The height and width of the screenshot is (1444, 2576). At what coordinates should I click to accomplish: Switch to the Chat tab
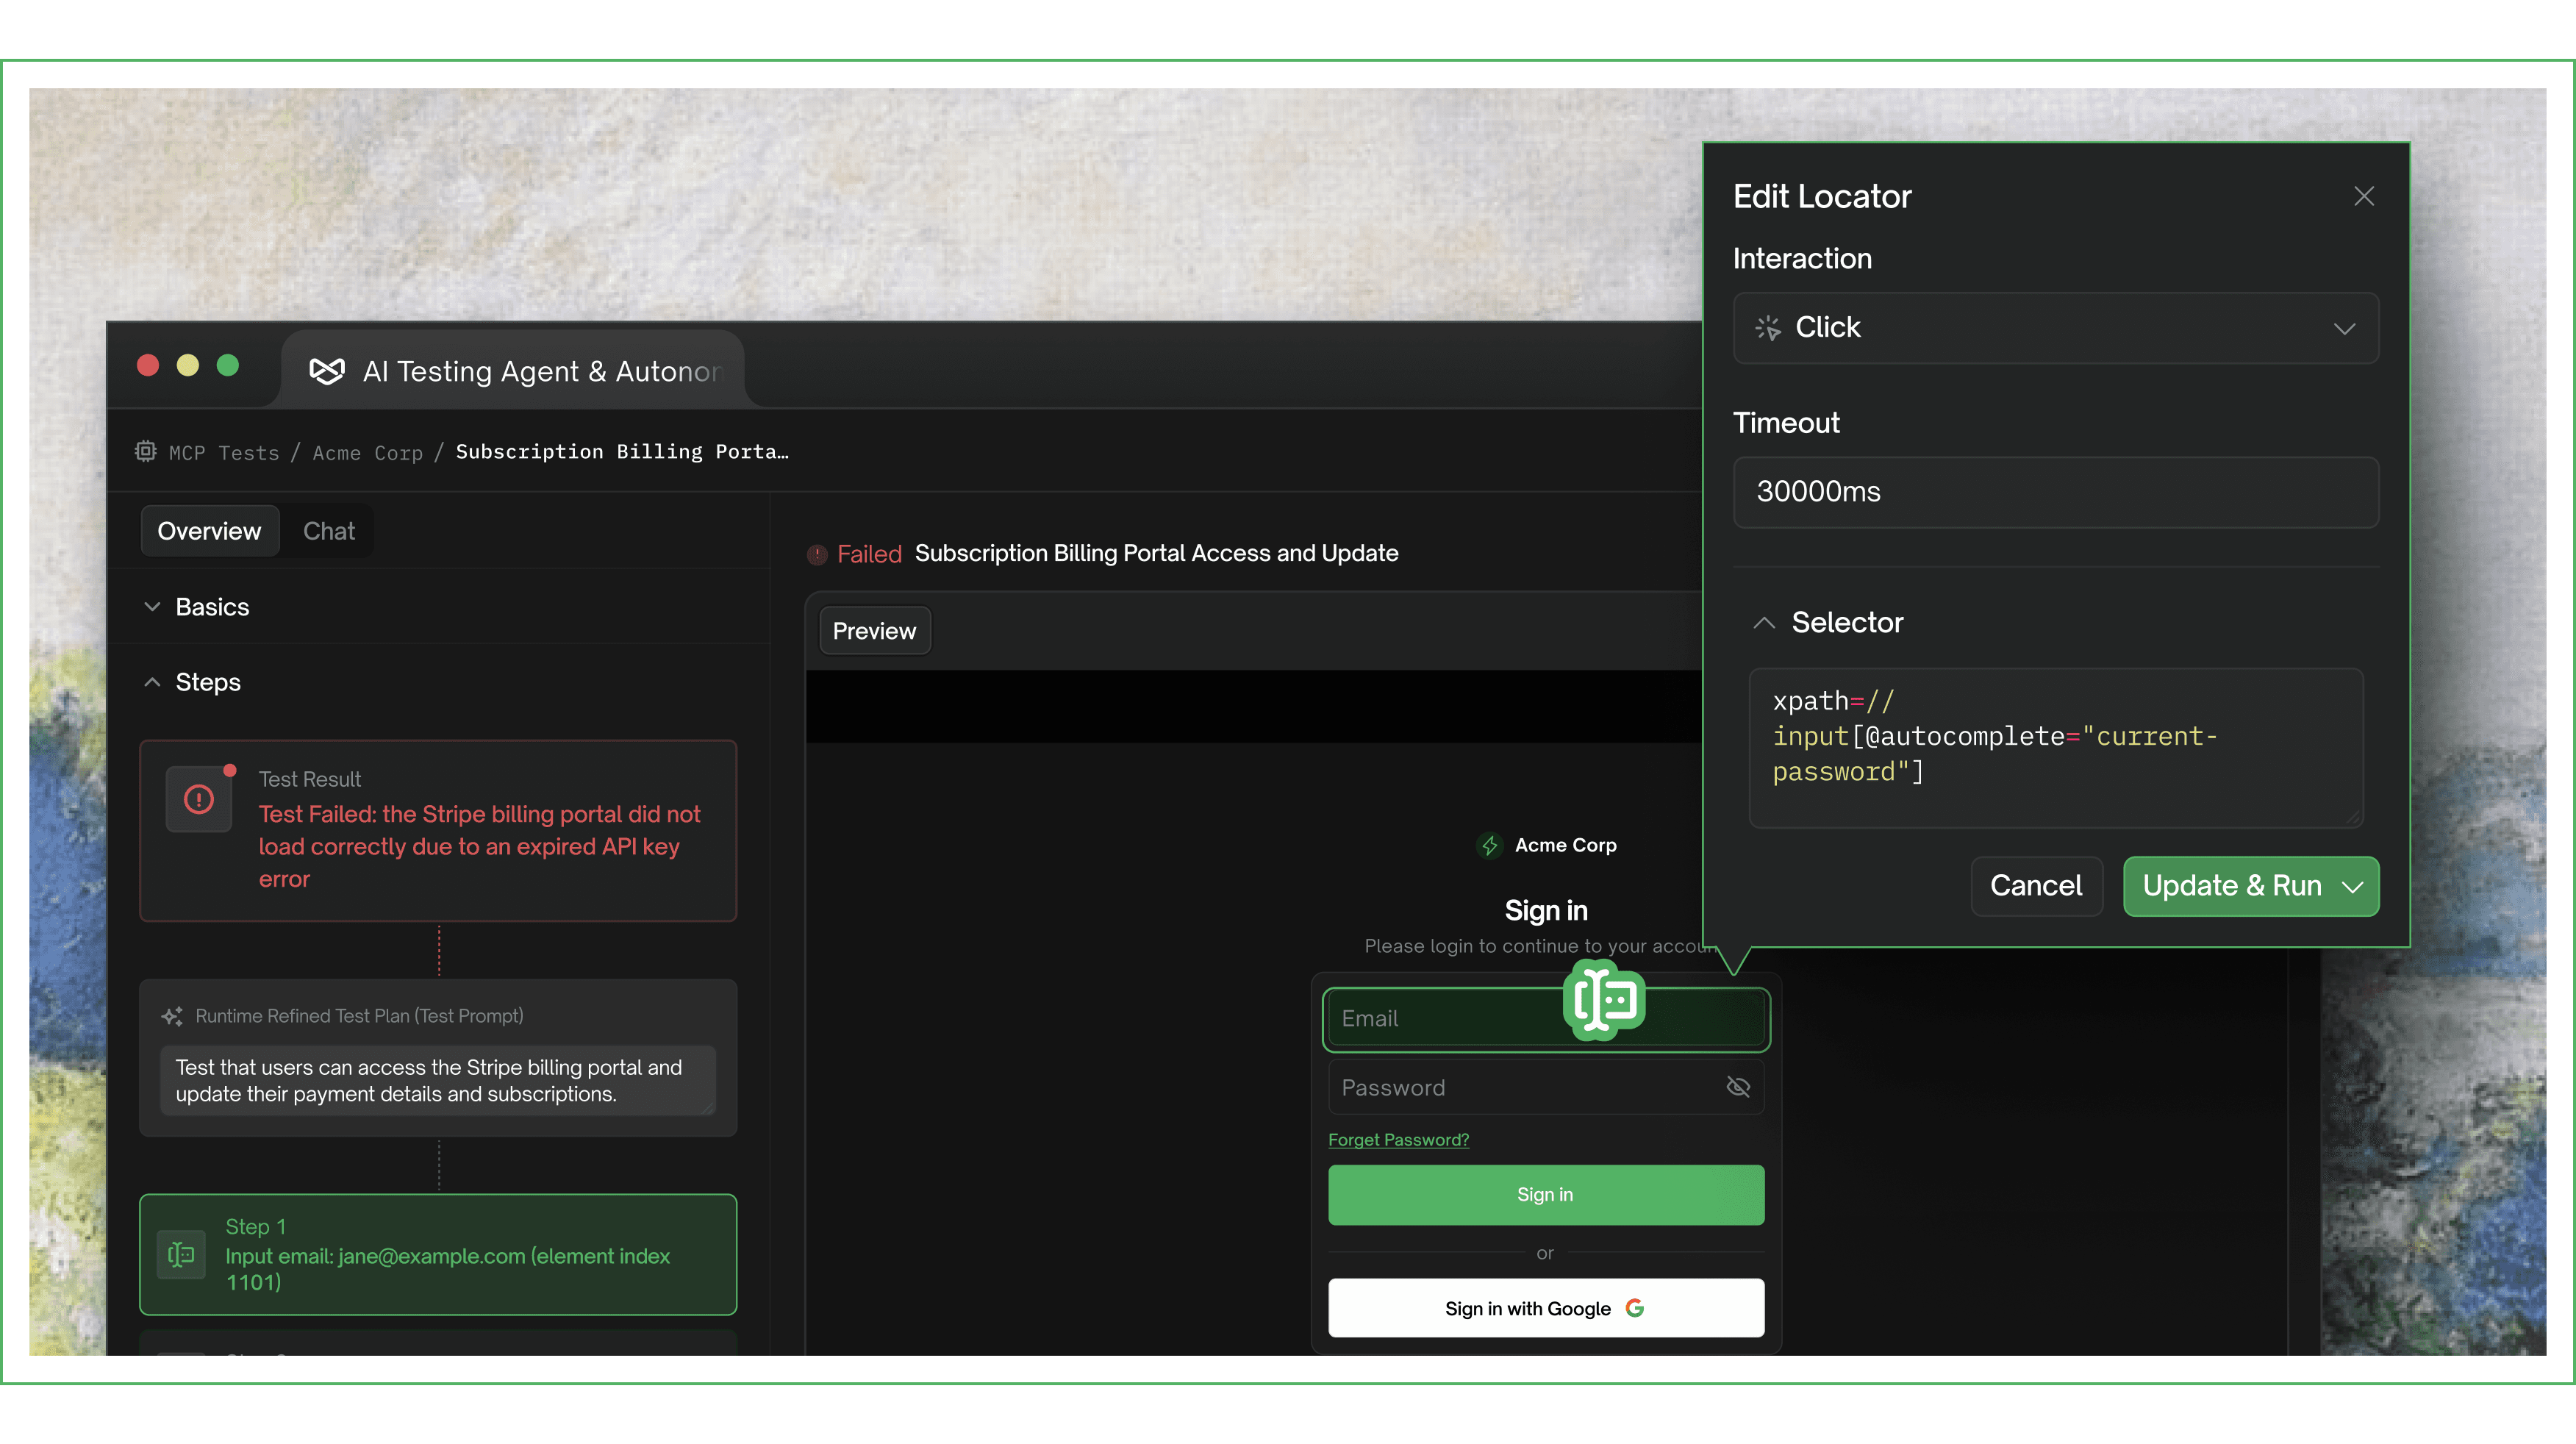coord(328,531)
